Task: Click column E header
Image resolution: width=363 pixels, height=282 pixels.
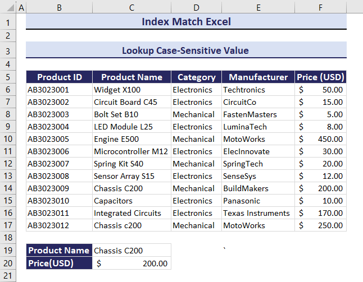Action: [258, 7]
